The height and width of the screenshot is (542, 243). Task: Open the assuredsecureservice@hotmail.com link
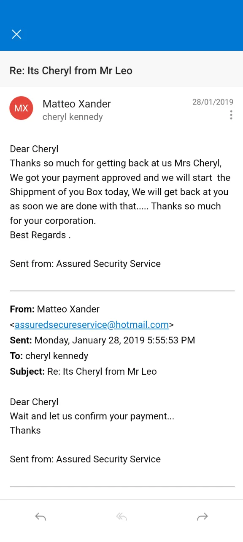[92, 325]
